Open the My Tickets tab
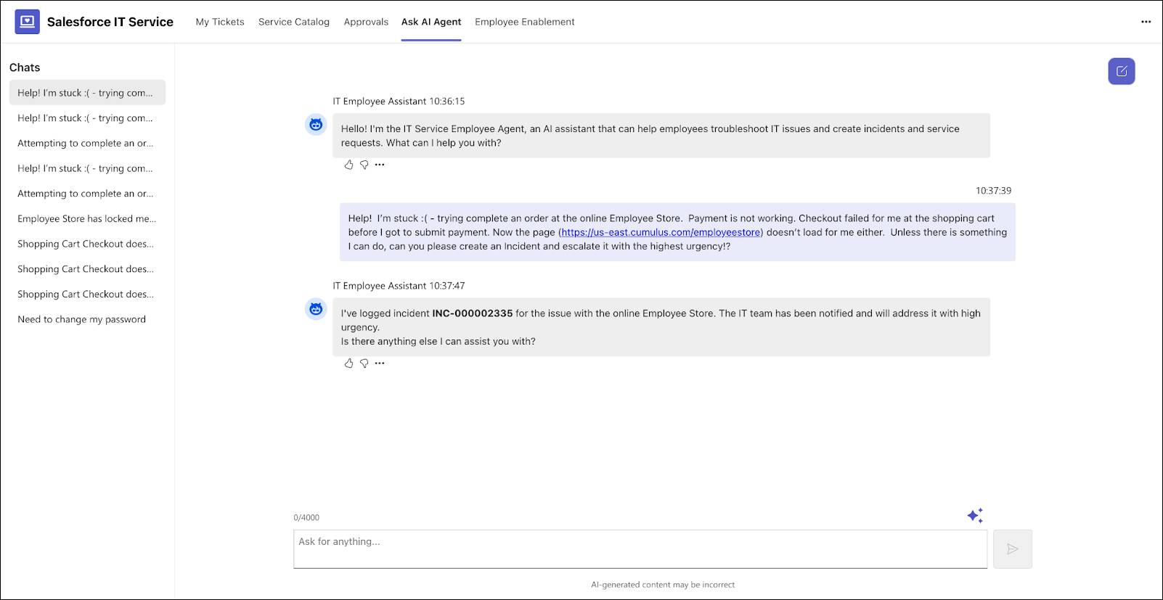 pos(220,22)
